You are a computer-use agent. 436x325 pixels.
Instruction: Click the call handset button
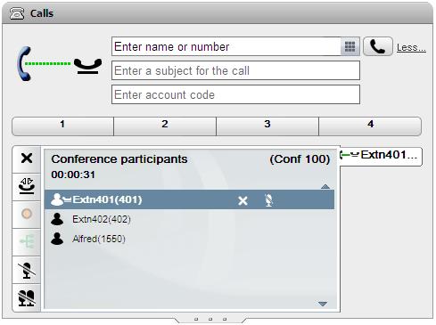click(378, 46)
